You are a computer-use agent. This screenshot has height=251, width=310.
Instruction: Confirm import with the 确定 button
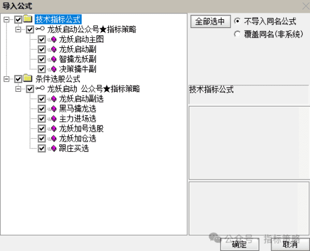coord(240,245)
